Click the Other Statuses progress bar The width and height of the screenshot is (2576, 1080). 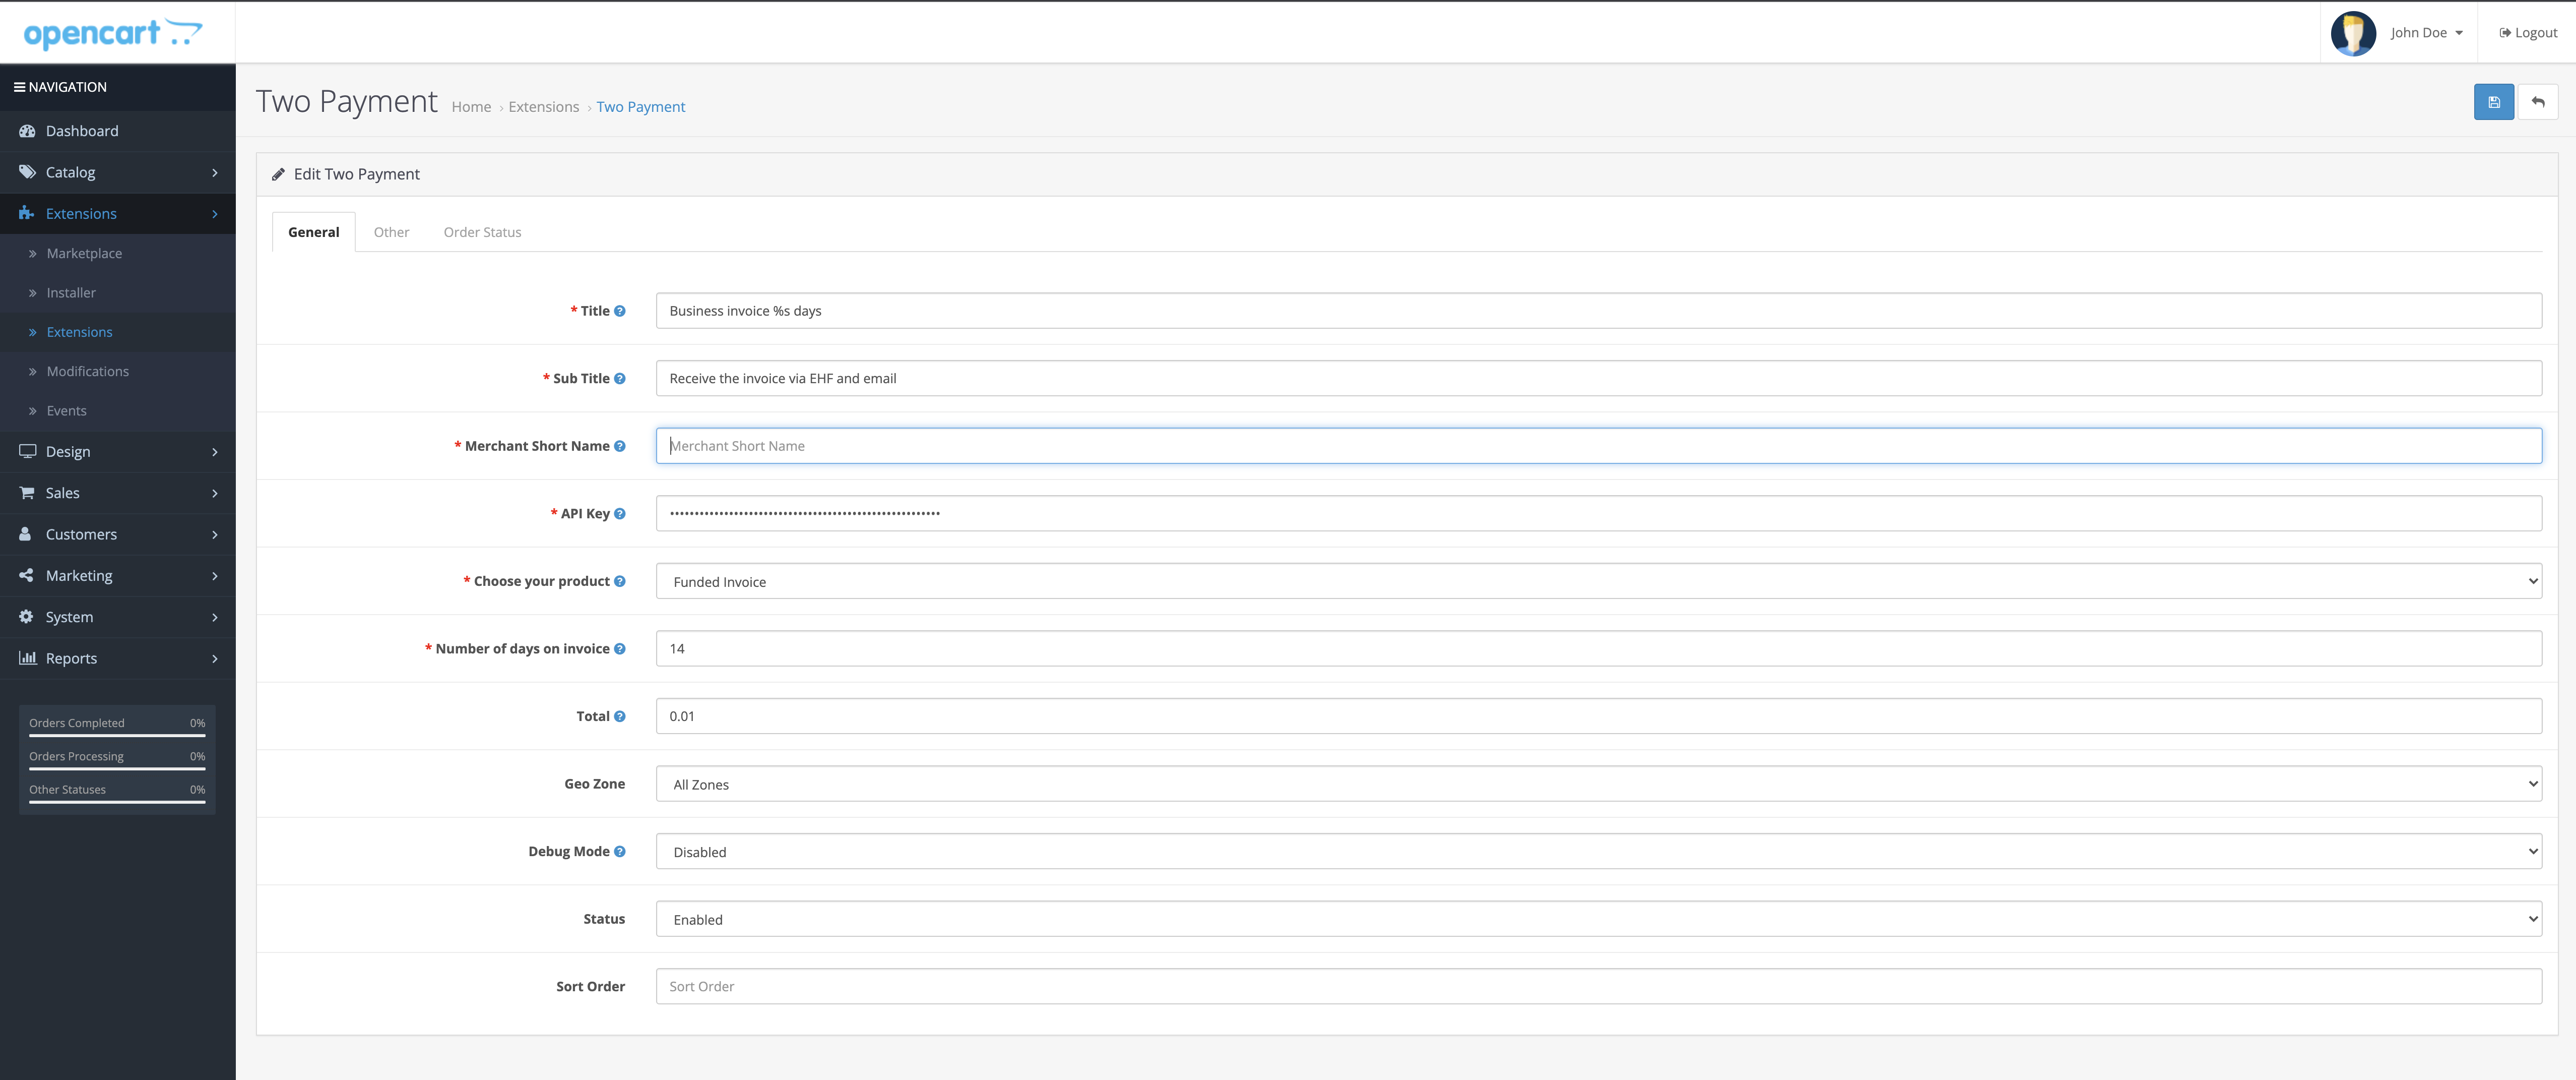click(117, 802)
